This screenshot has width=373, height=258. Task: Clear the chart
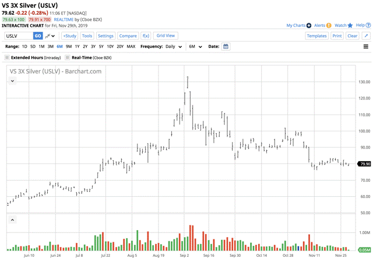[352, 36]
